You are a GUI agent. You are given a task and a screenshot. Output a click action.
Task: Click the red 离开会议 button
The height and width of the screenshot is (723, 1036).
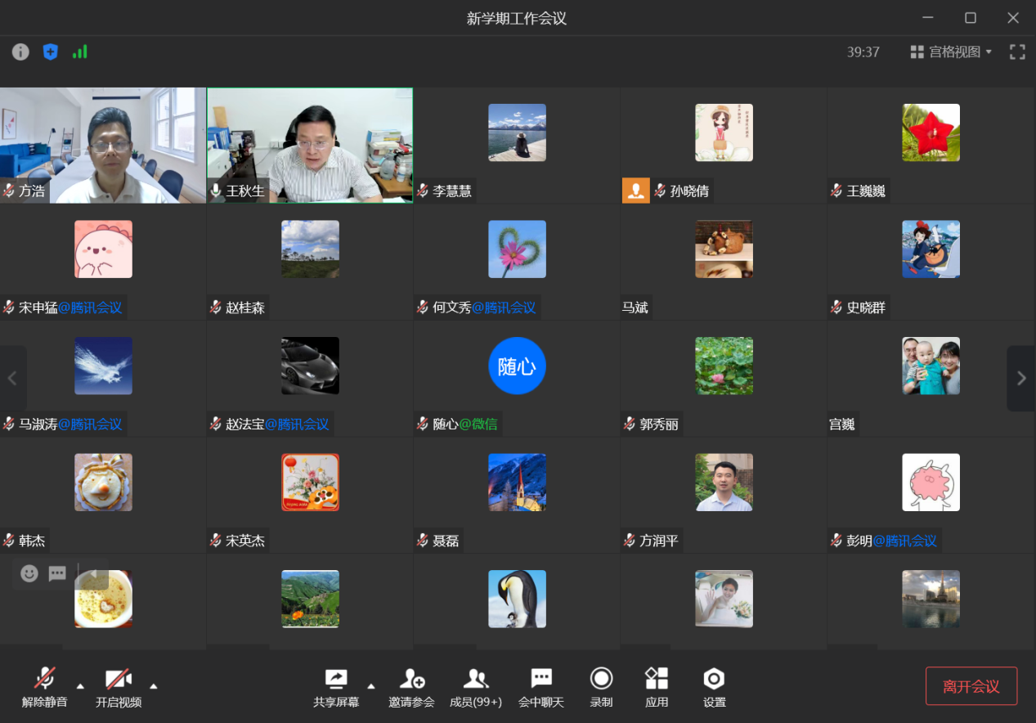click(x=971, y=686)
